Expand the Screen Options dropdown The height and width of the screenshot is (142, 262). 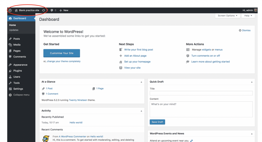(227, 16)
